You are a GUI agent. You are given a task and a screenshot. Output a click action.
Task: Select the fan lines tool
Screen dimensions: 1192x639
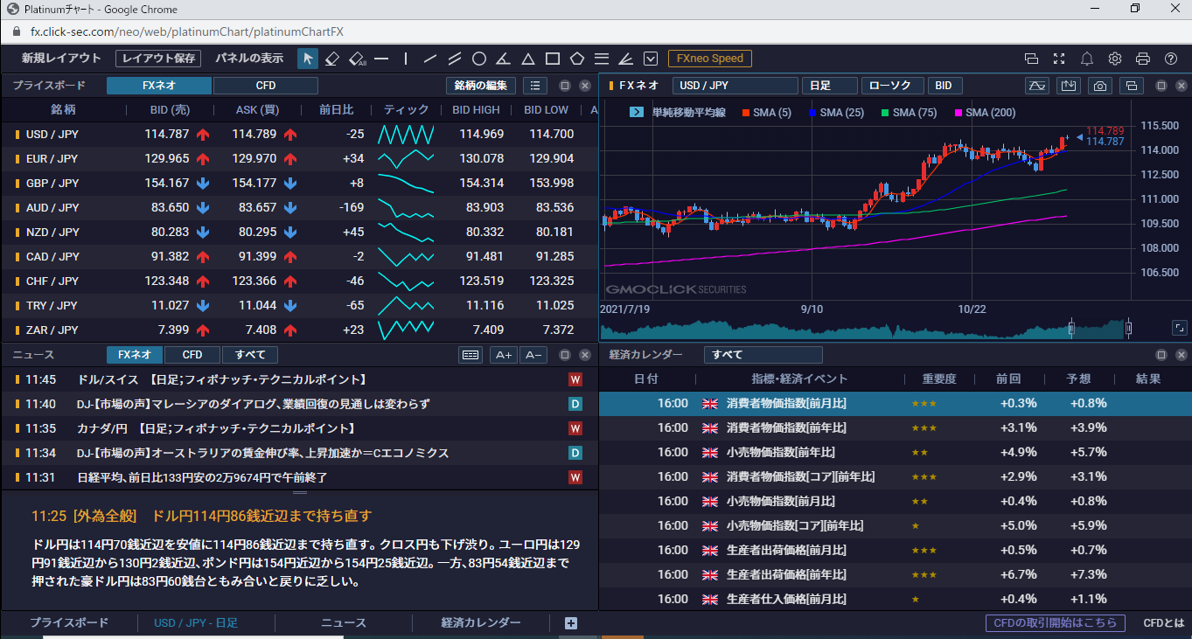click(x=625, y=59)
